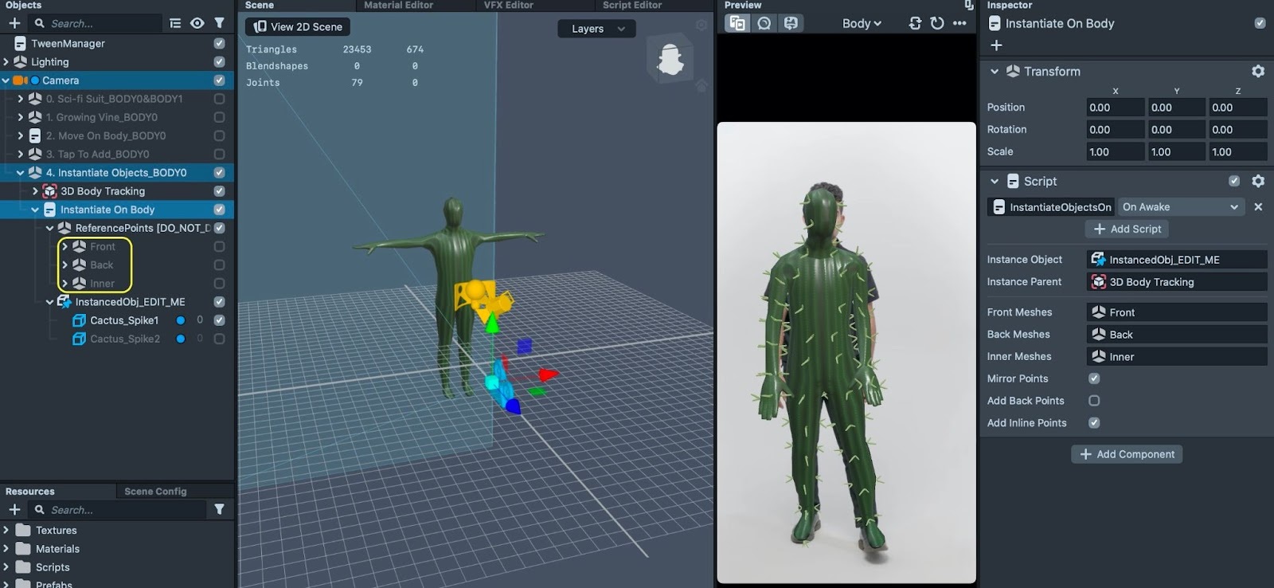1274x588 pixels.
Task: Click the Add Component button
Action: [1127, 454]
